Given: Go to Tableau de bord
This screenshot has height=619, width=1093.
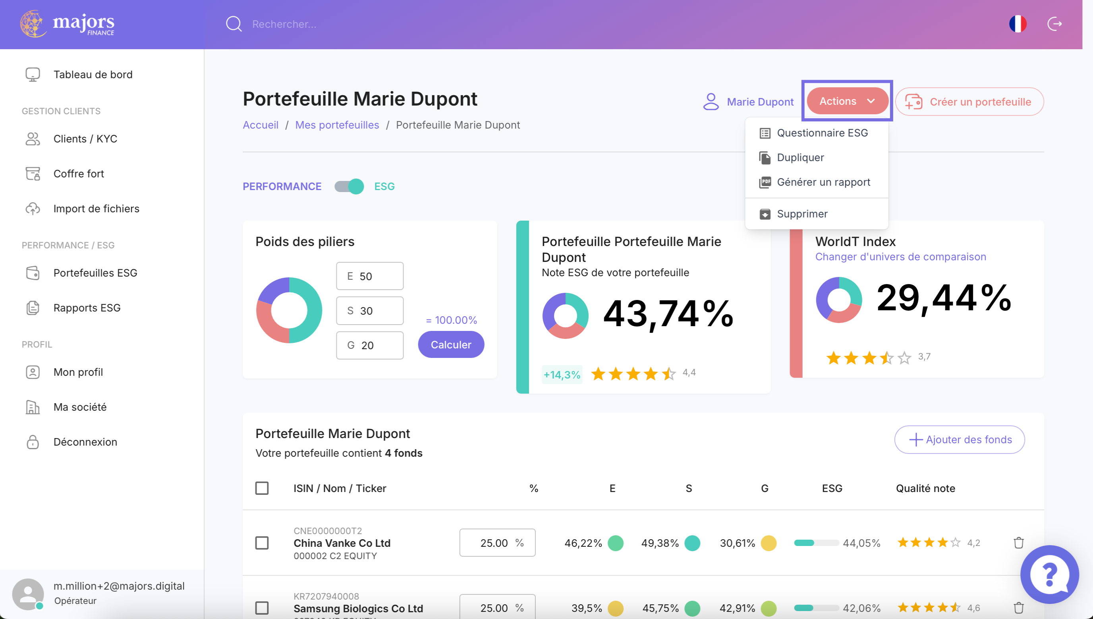Looking at the screenshot, I should [93, 75].
